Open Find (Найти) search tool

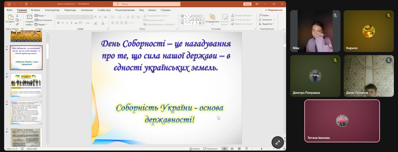point(264,15)
